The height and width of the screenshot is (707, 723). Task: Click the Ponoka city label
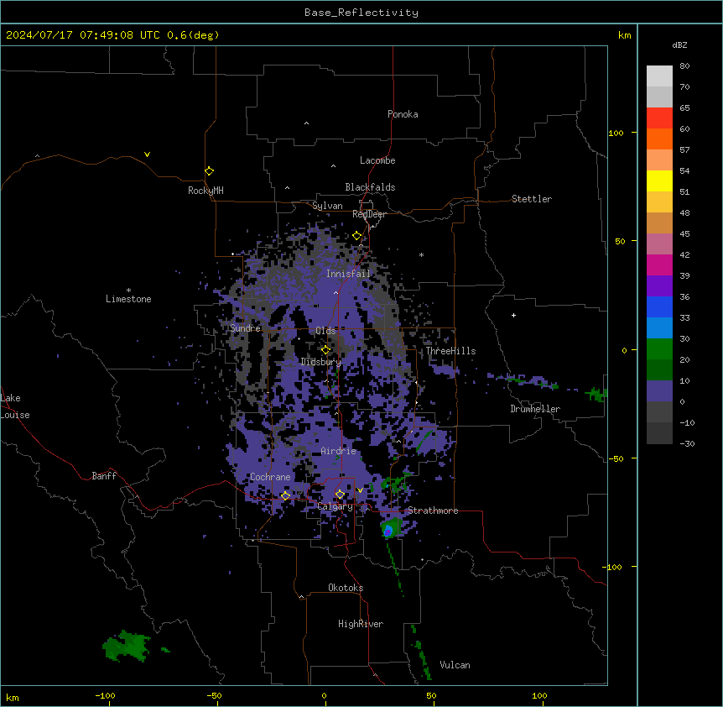tap(403, 114)
